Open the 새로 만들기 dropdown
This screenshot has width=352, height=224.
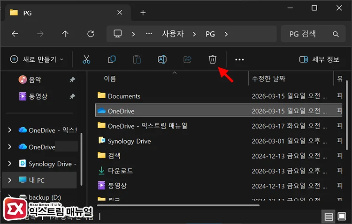37,59
